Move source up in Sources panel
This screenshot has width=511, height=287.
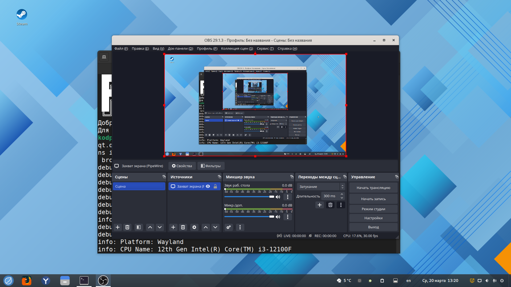(x=206, y=227)
